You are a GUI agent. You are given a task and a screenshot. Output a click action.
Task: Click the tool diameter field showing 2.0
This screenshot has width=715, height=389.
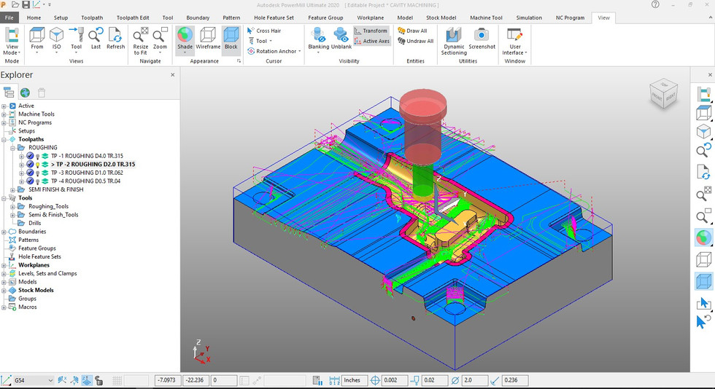[x=475, y=380]
